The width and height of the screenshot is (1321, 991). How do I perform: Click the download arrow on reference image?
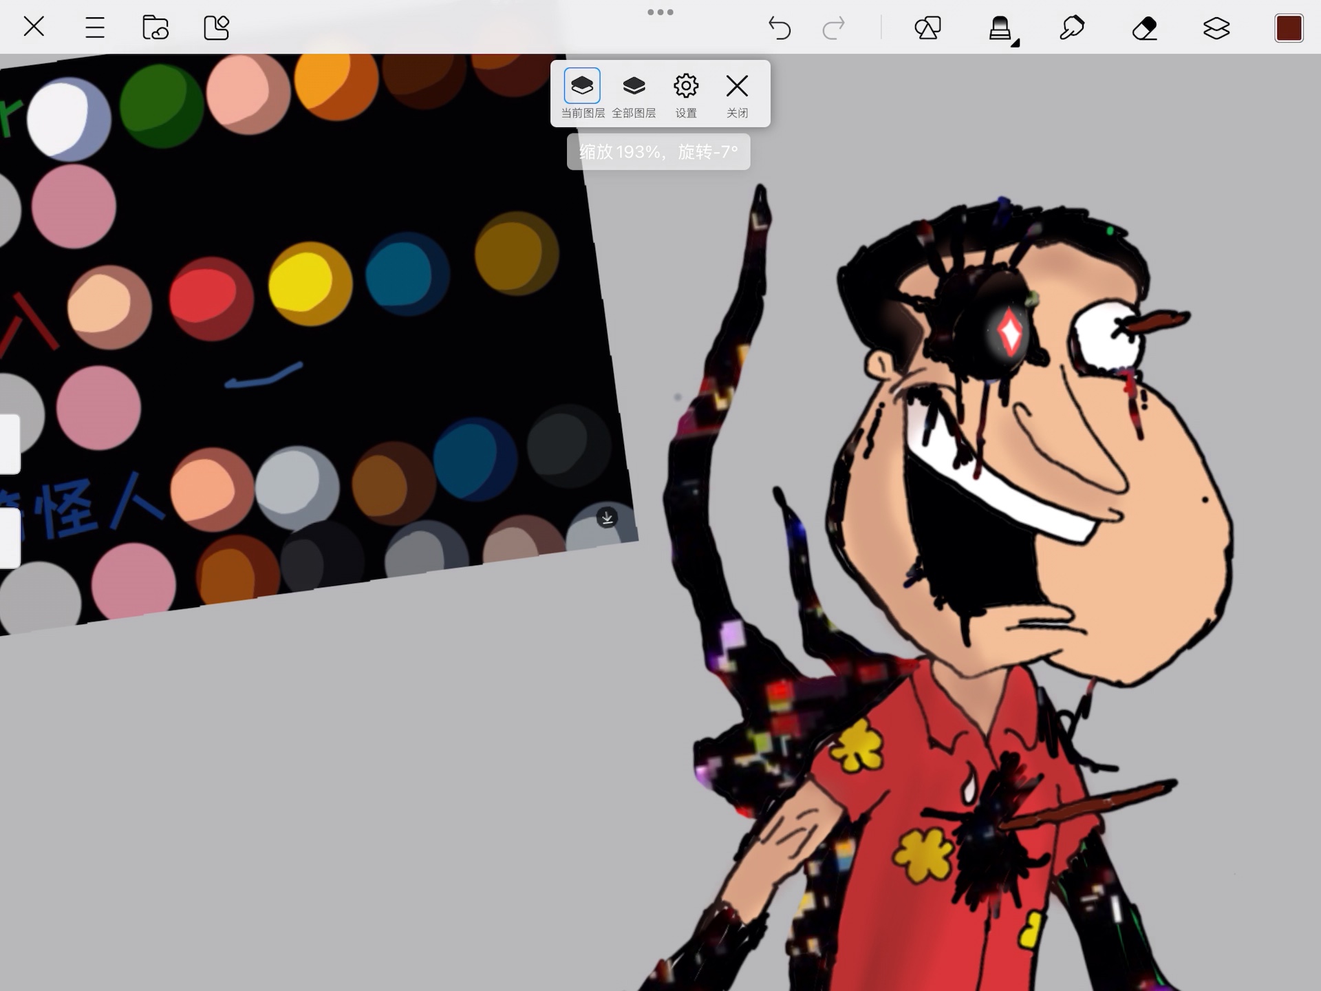[607, 518]
